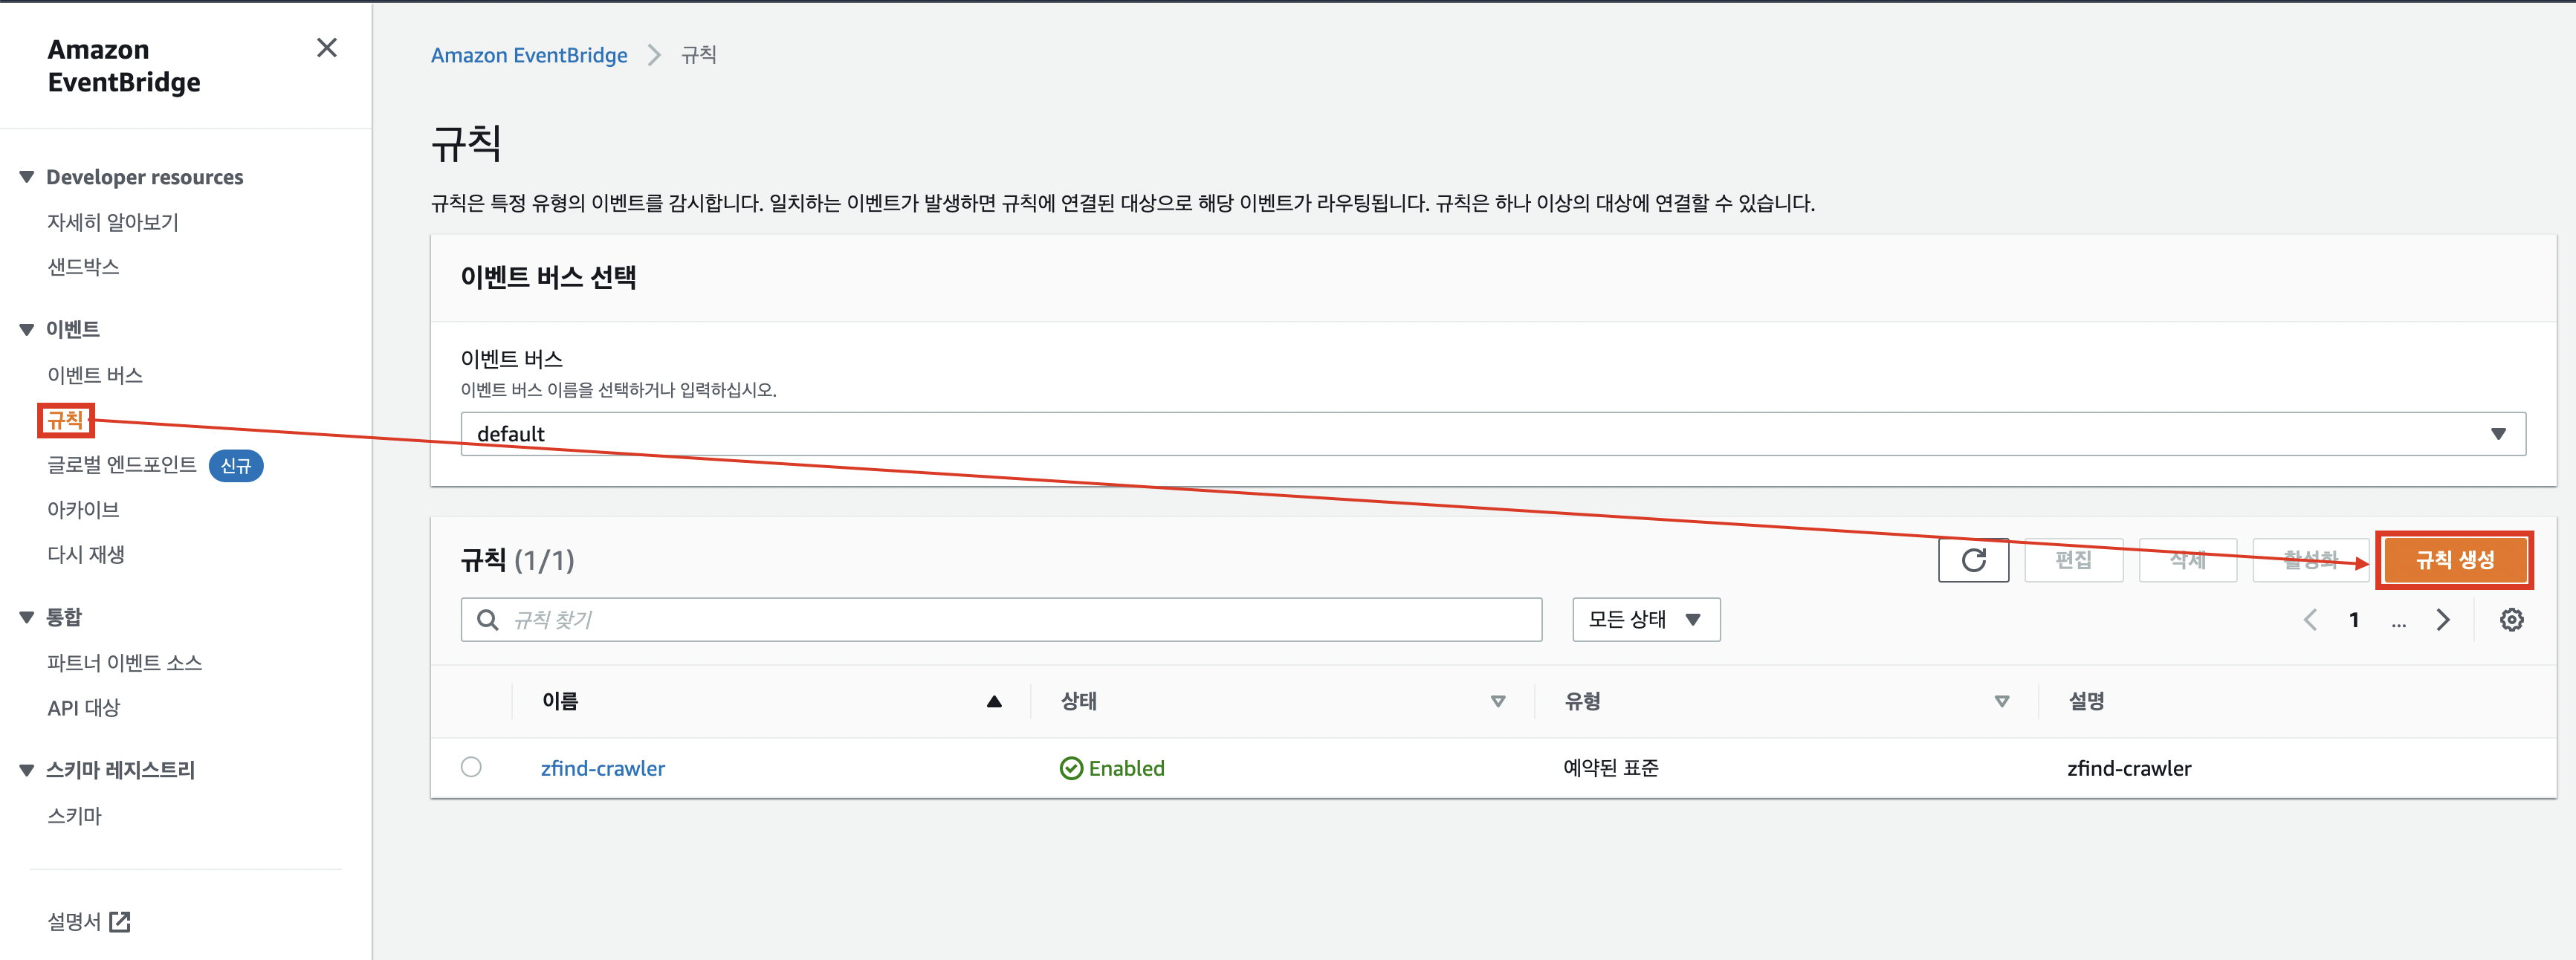Collapse the 스키마 레지스트리 section

pyautogui.click(x=27, y=770)
